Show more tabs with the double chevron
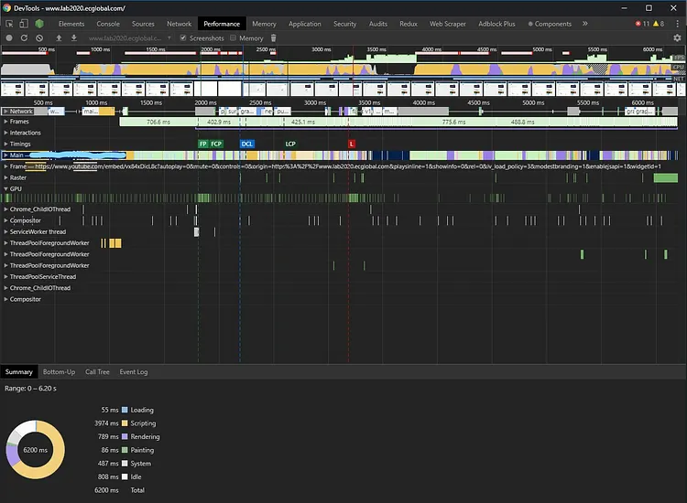The image size is (687, 503). click(x=585, y=24)
